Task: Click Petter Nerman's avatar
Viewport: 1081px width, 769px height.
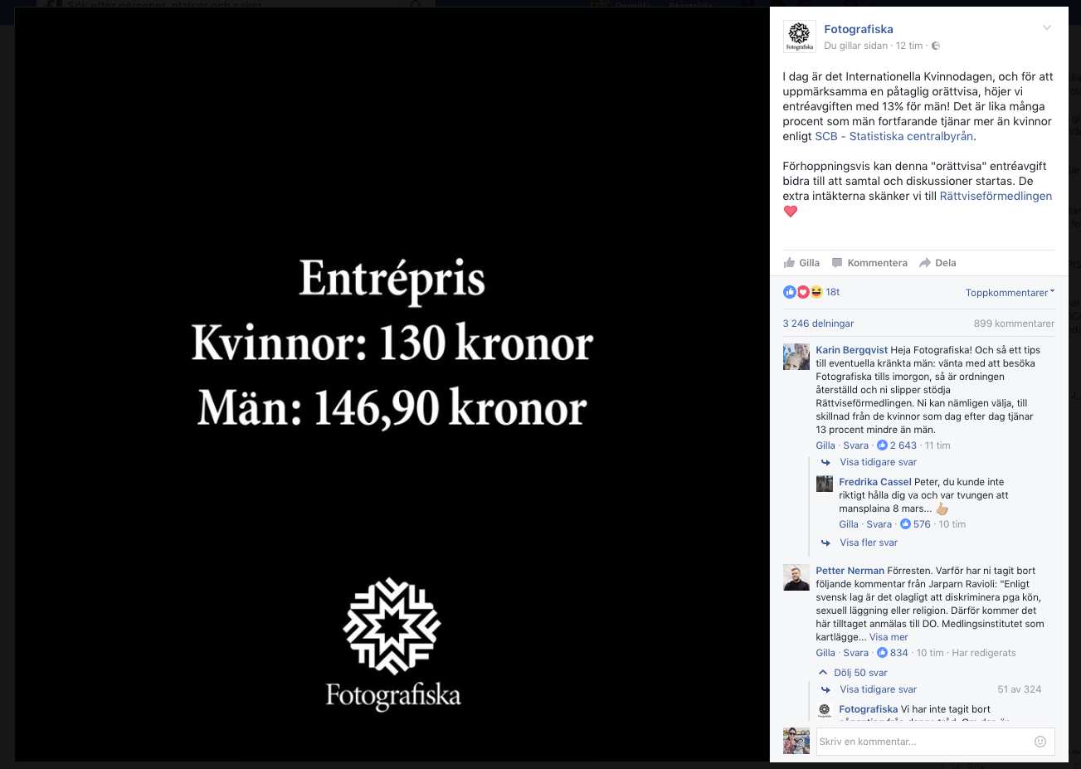Action: [796, 577]
